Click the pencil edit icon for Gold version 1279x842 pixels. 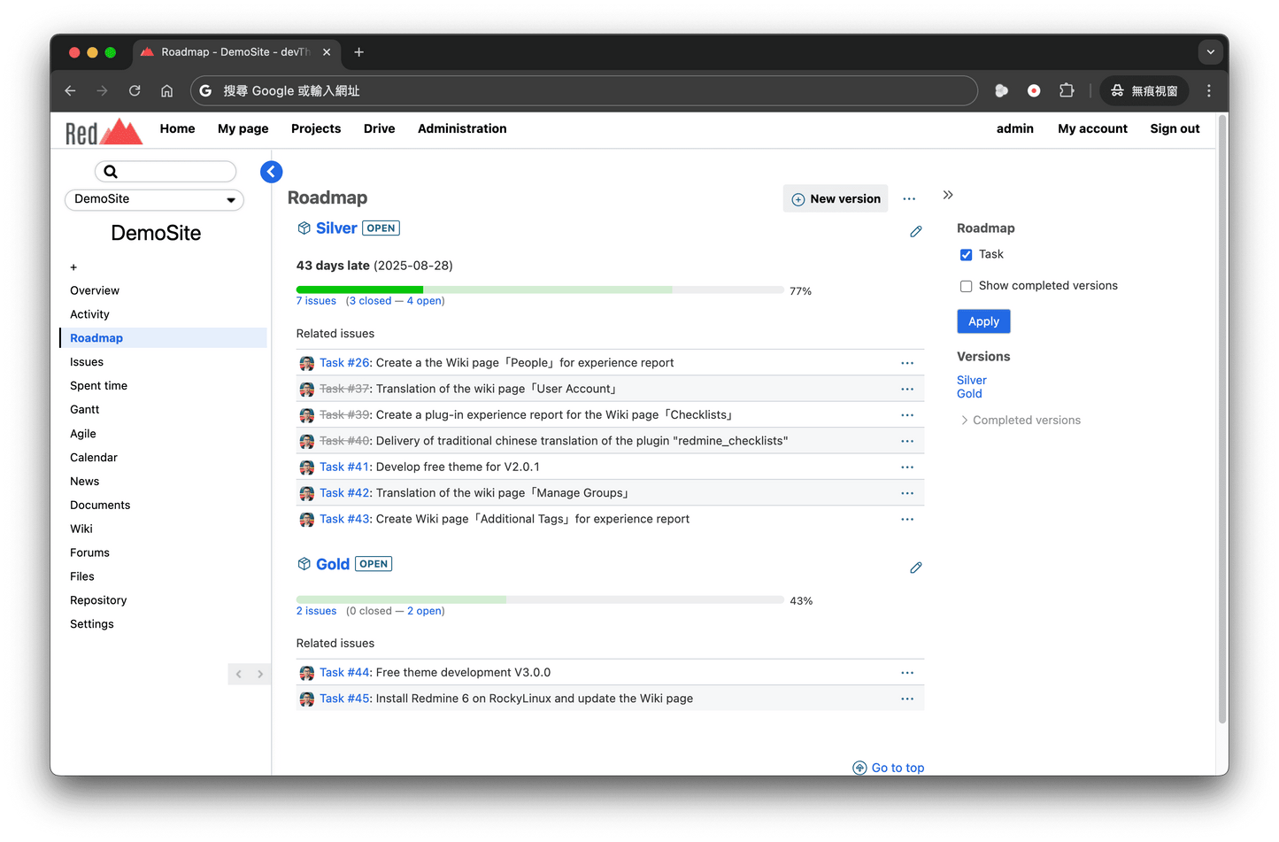(x=915, y=568)
